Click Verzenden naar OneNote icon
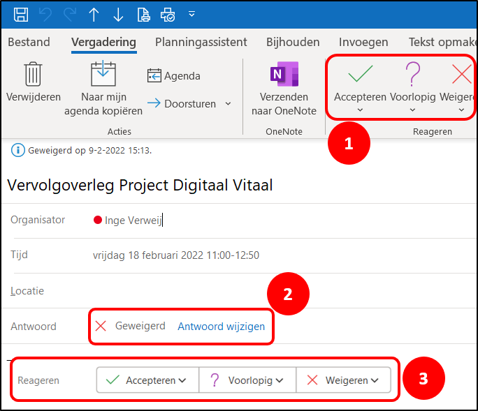Image resolution: width=478 pixels, height=411 pixels. tap(284, 74)
